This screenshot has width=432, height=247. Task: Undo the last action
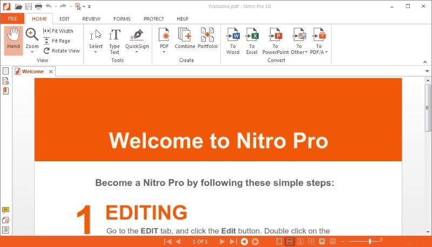(49, 6)
